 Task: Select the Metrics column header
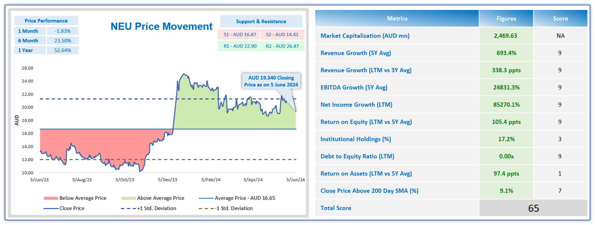click(397, 18)
